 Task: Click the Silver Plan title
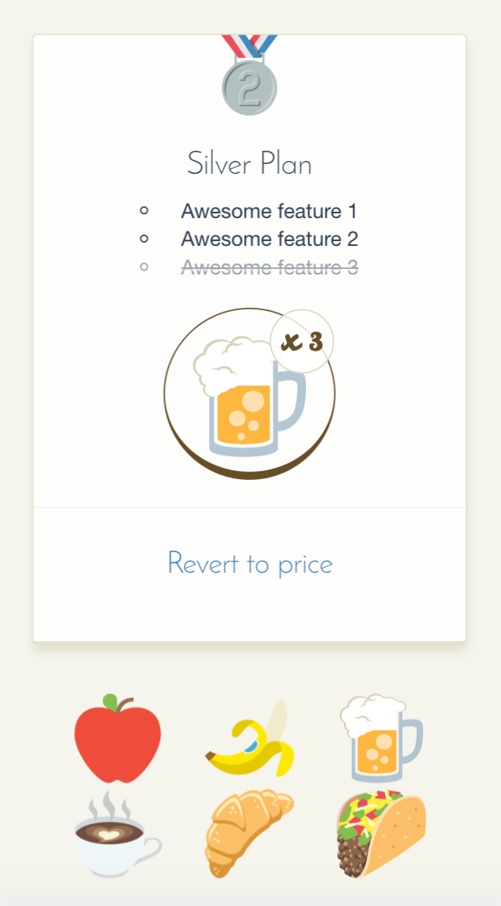pos(250,163)
